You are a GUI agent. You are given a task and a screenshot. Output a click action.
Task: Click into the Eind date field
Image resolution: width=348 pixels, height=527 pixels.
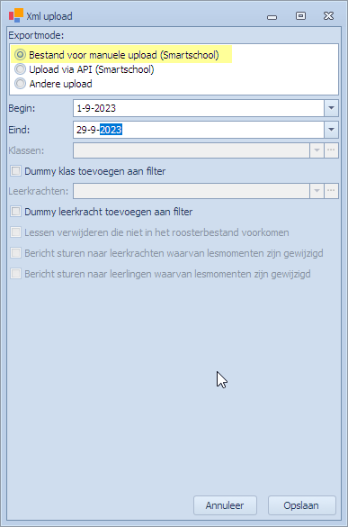[x=199, y=130]
